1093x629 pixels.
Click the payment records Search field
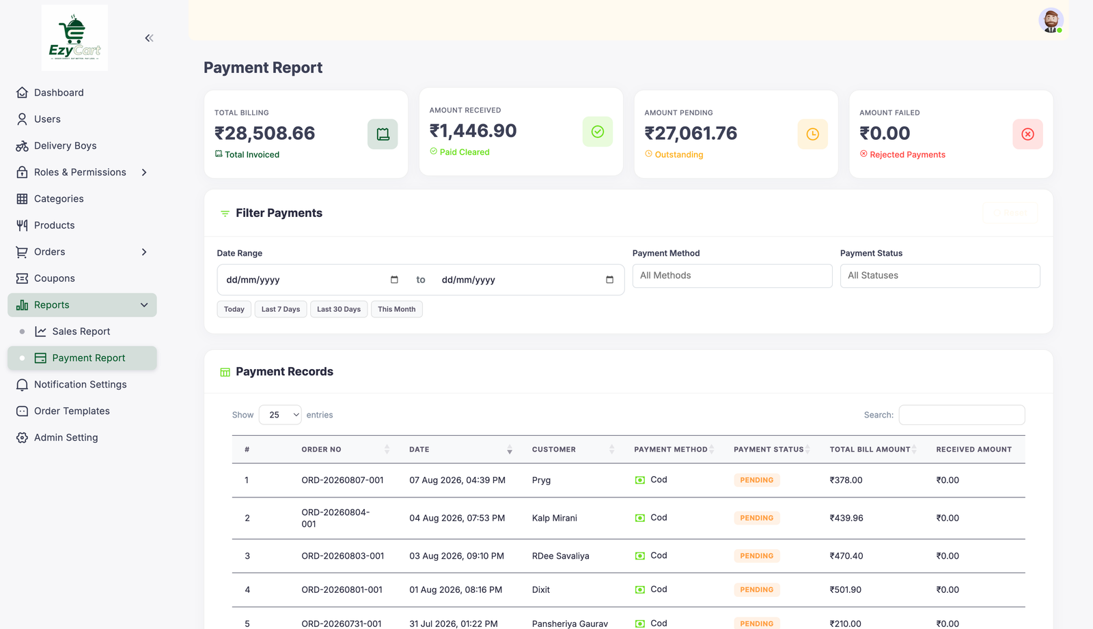tap(962, 415)
